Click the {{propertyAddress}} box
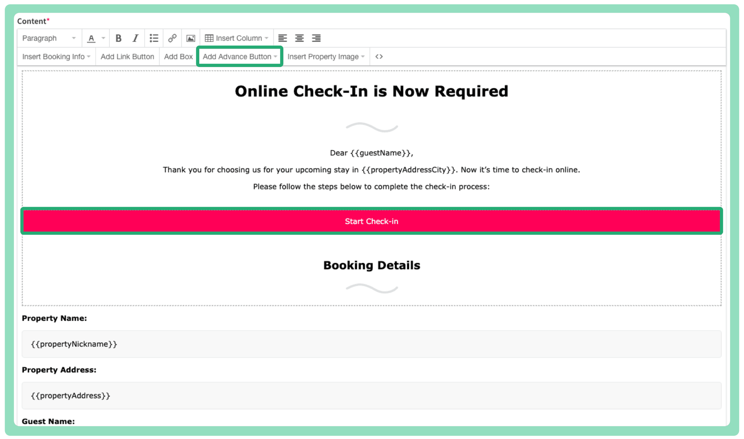 pyautogui.click(x=371, y=395)
